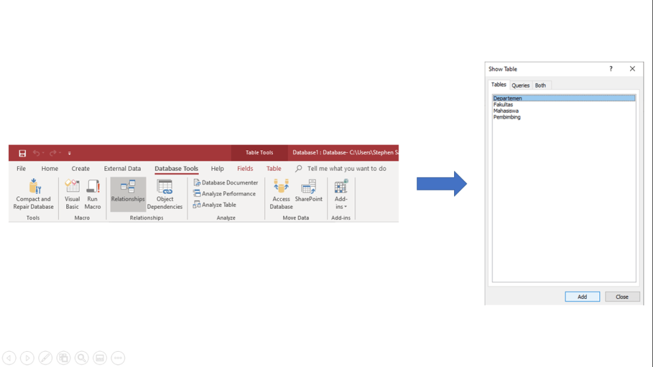Image resolution: width=653 pixels, height=367 pixels.
Task: Show Object Dependencies
Action: [165, 194]
